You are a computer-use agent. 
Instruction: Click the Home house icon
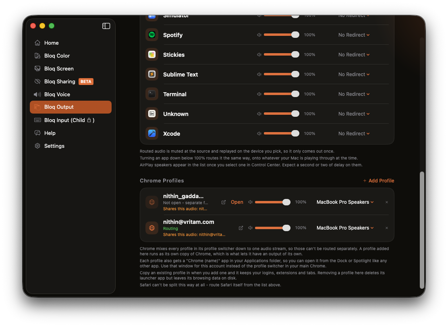(x=37, y=43)
